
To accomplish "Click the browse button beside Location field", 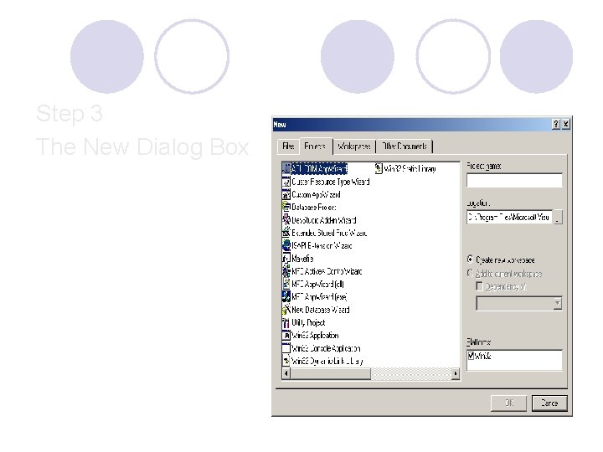I will pyautogui.click(x=558, y=217).
